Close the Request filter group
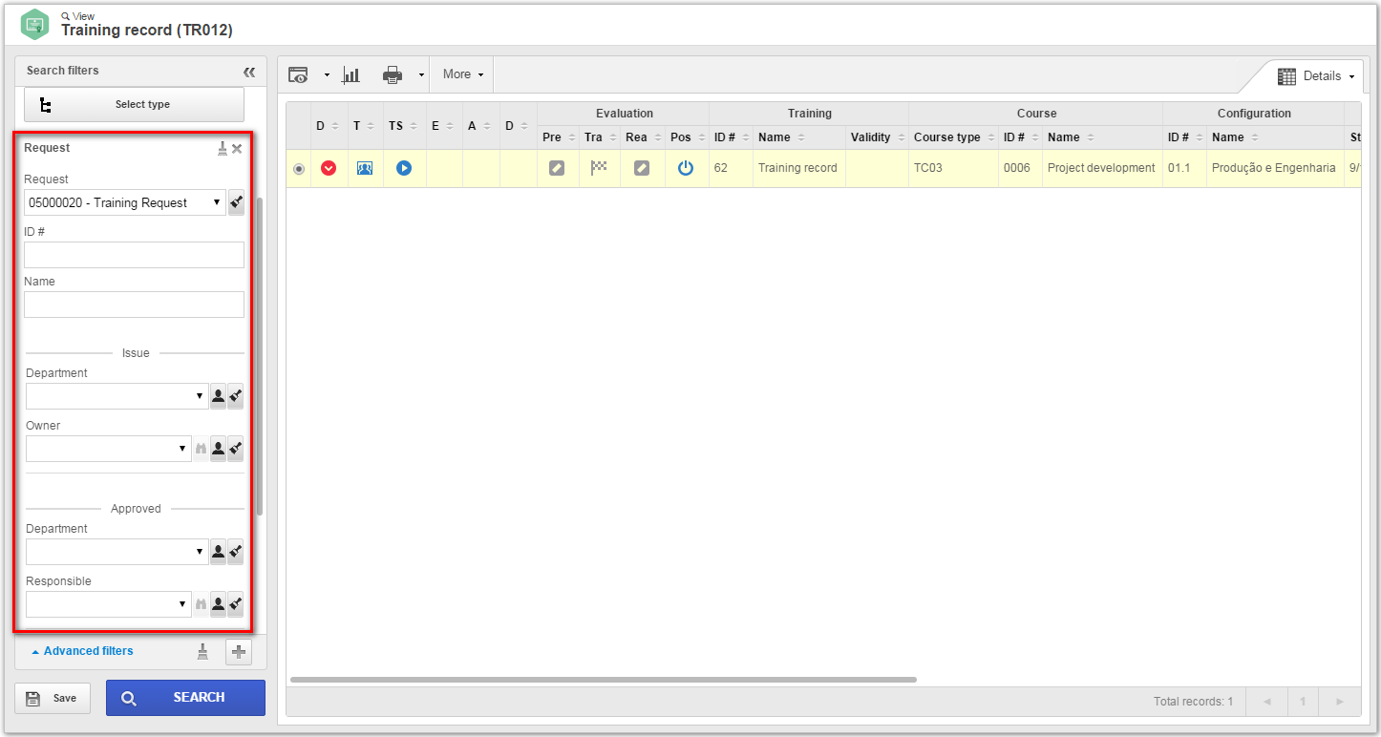The width and height of the screenshot is (1381, 737). (x=237, y=148)
